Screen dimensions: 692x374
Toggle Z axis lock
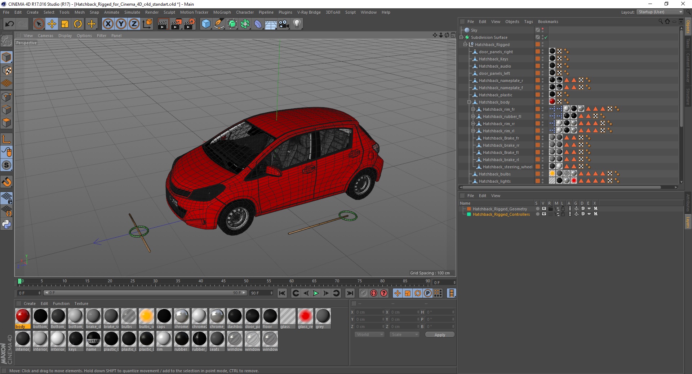134,24
